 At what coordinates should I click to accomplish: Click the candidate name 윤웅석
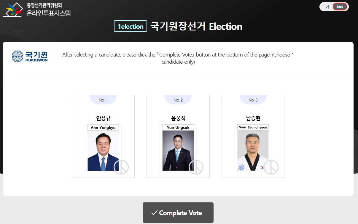point(178,118)
